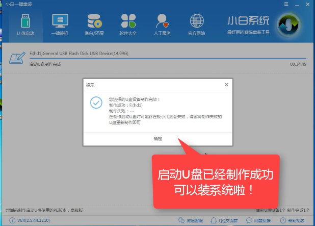315x226 pixels.
Task: Click the blue checkmark success icon
Action: [95, 103]
